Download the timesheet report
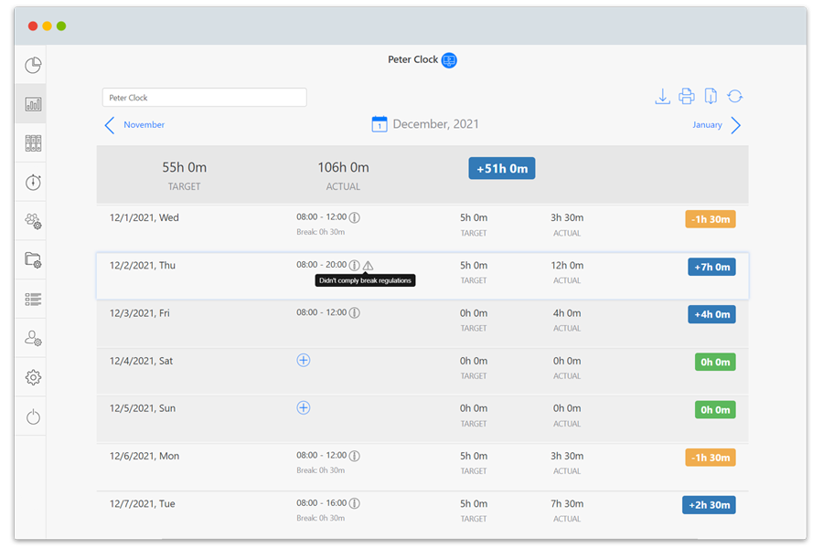This screenshot has height=548, width=823. (663, 97)
